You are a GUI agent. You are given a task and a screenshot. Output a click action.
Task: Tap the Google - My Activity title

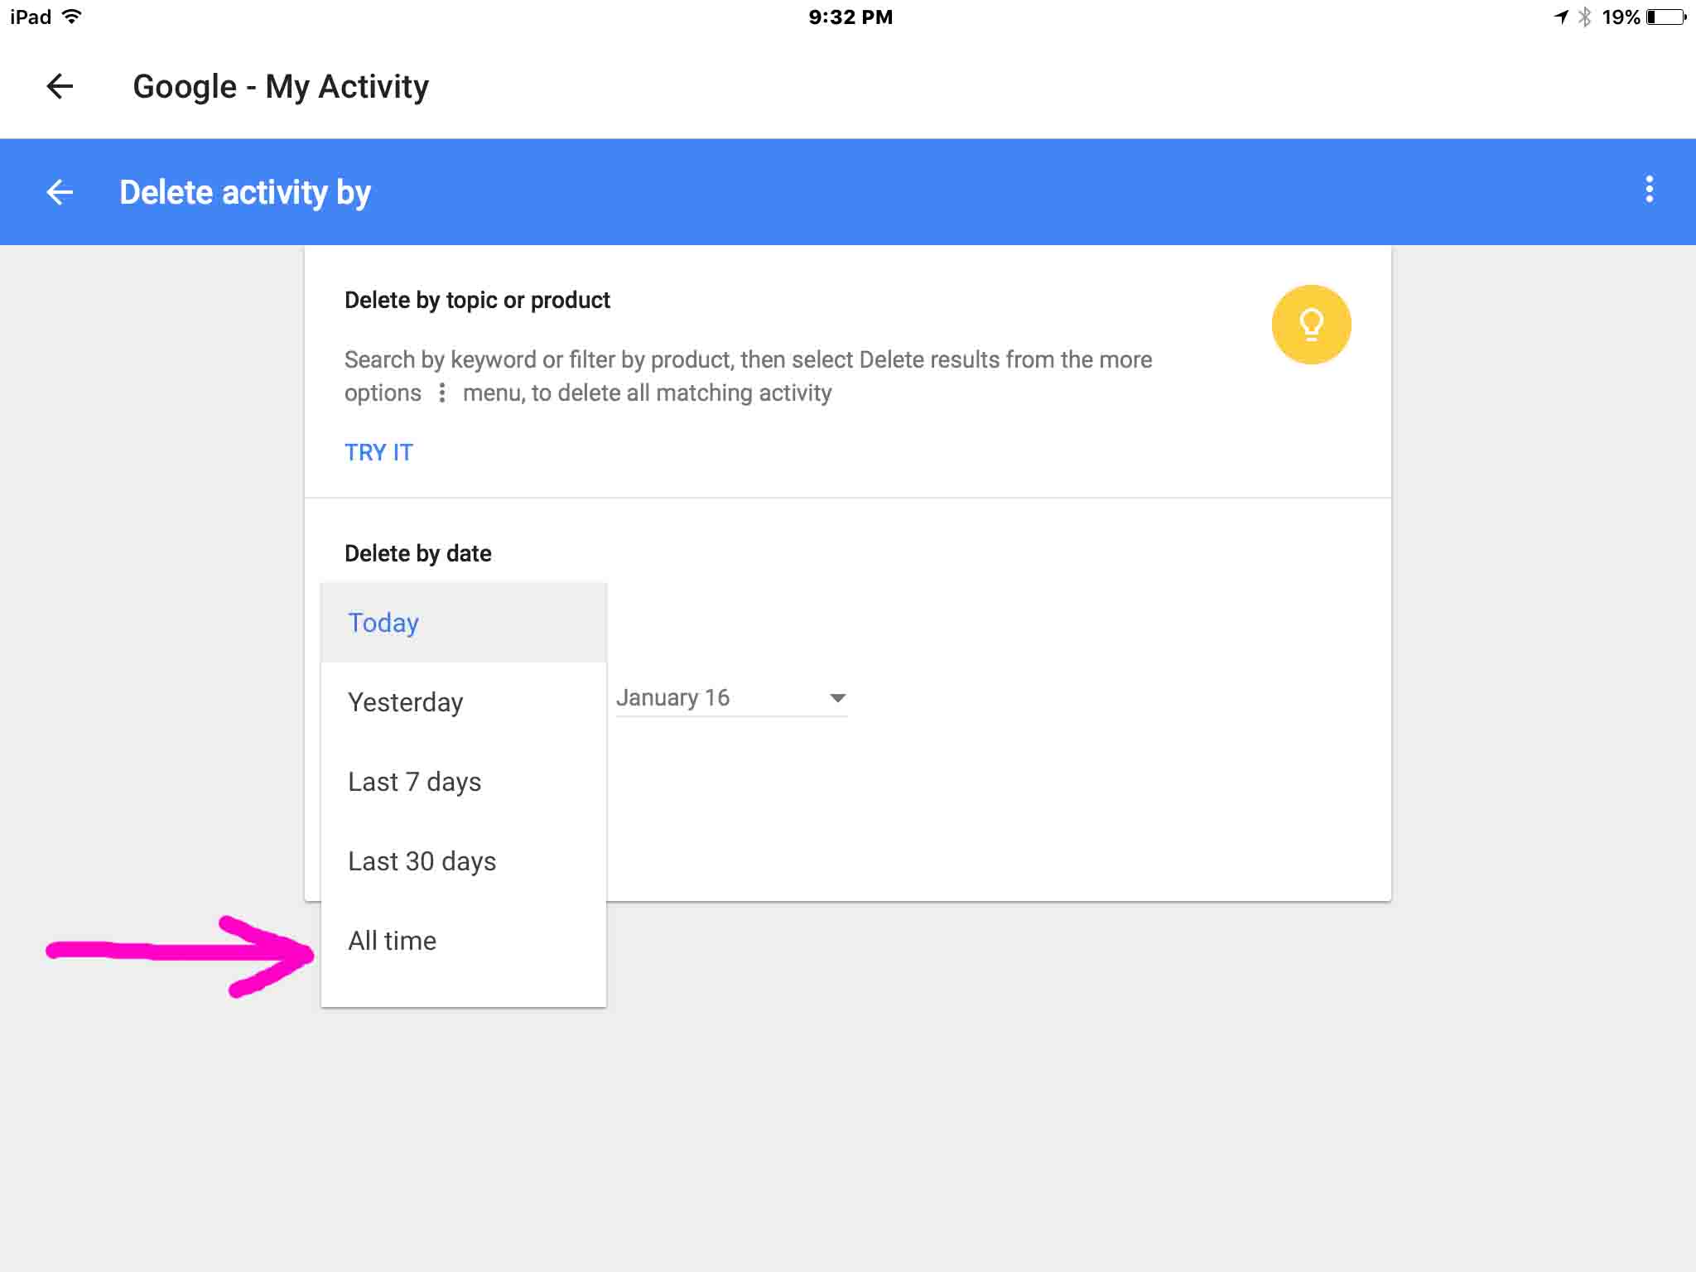[281, 86]
